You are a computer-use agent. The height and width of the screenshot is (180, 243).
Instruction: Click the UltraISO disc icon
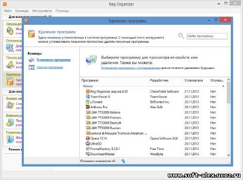click(x=87, y=144)
